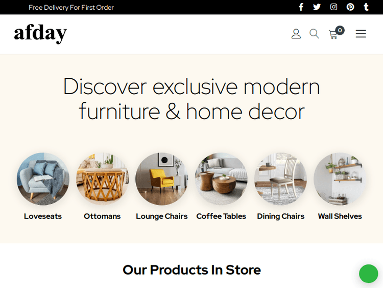Open the Facebook social link
The height and width of the screenshot is (288, 383).
[301, 7]
